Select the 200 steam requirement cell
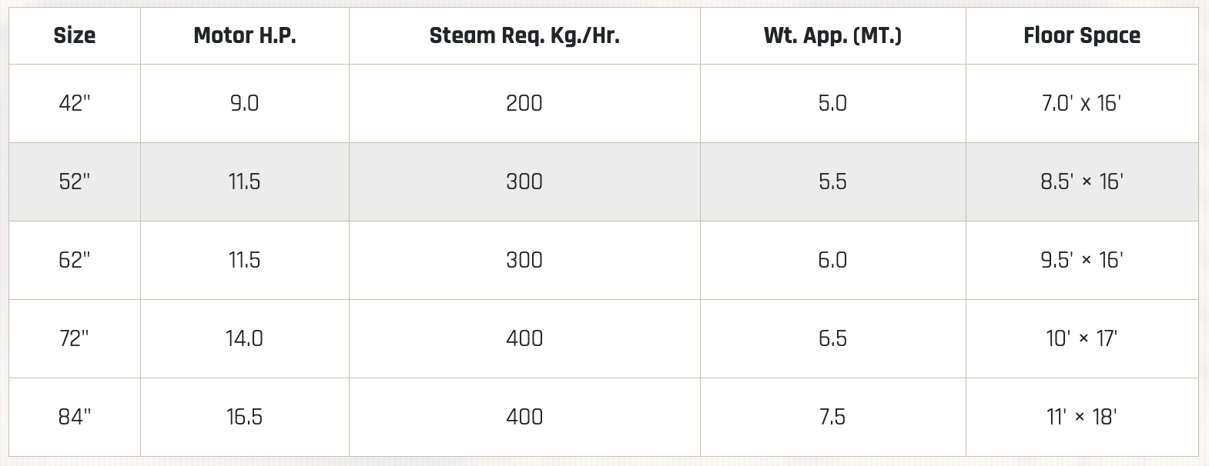The height and width of the screenshot is (466, 1209). (524, 103)
